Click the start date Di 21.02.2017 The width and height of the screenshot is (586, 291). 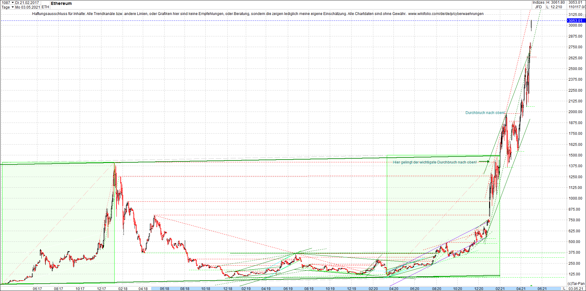pos(28,2)
